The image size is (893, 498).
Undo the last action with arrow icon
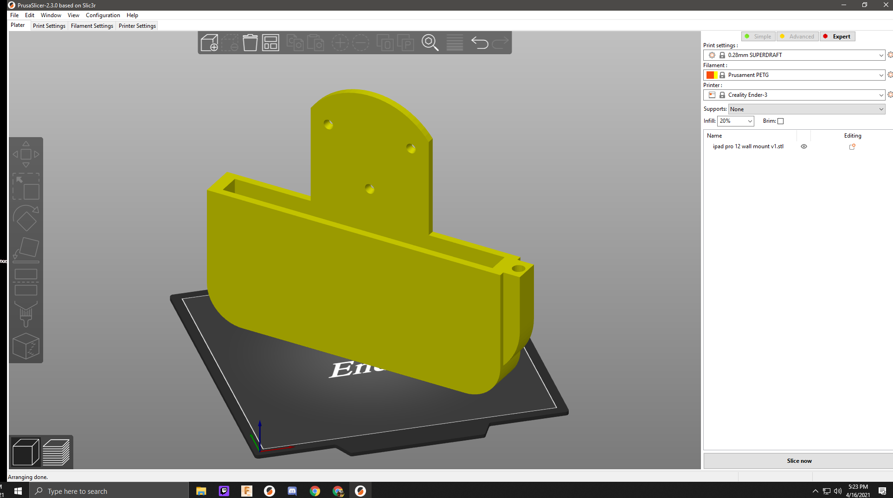coord(480,43)
